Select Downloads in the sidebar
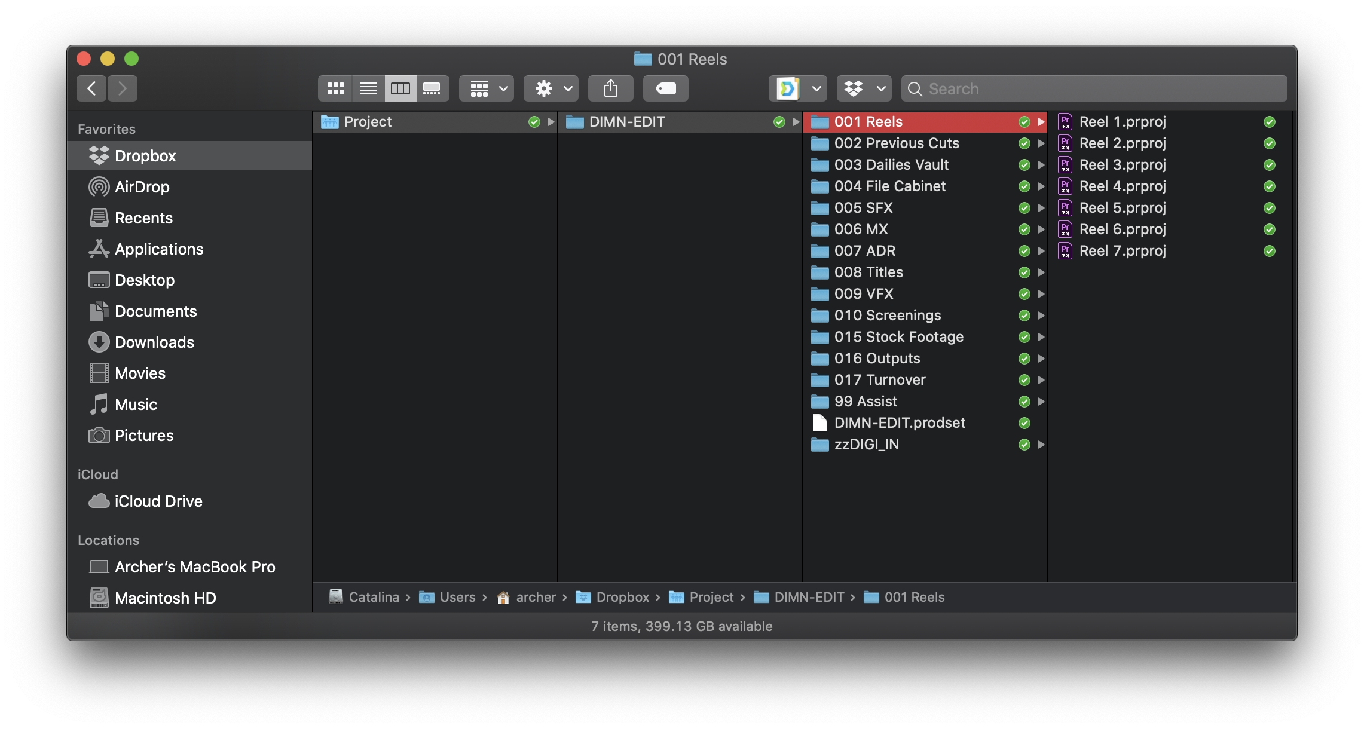The width and height of the screenshot is (1364, 729). click(x=154, y=342)
